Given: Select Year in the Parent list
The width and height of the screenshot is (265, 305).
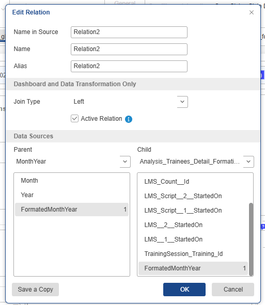Looking at the screenshot, I should tap(72, 195).
